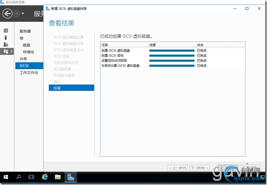
Task: Click the 任务 column header
Action: pyautogui.click(x=124, y=45)
